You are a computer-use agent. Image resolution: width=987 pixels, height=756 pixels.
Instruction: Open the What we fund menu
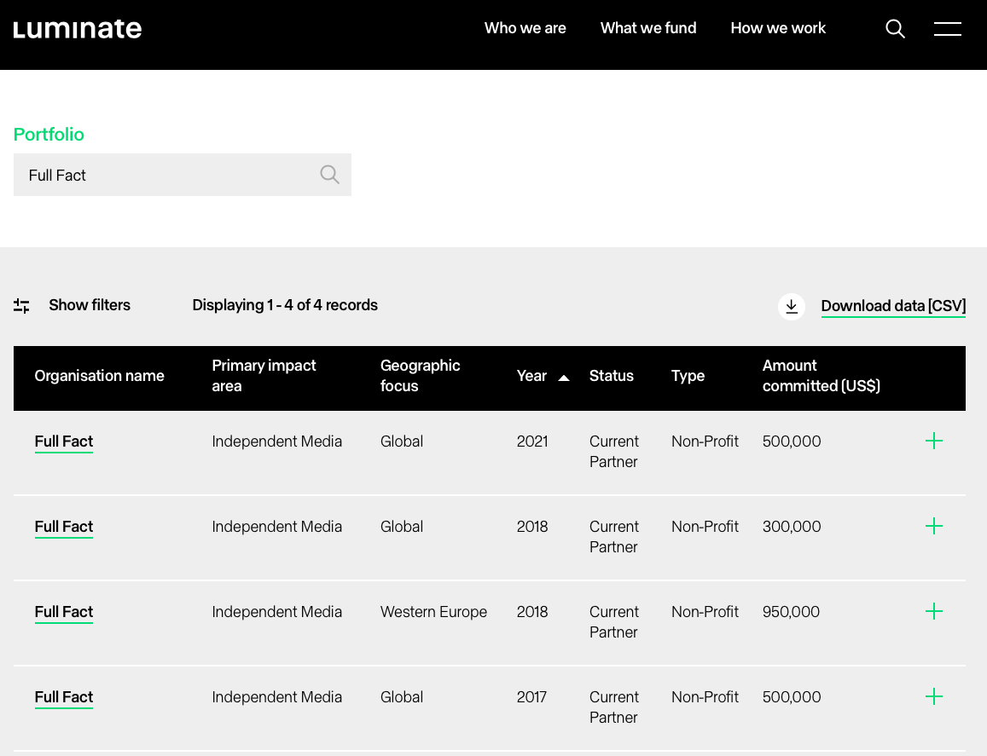[x=648, y=28]
